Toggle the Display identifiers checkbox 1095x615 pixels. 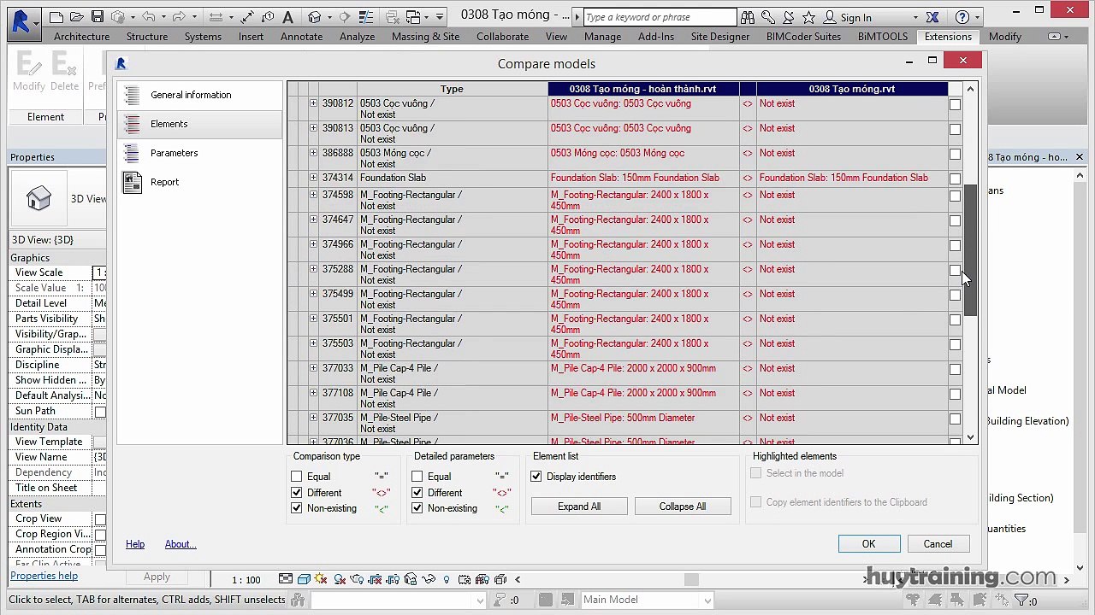click(x=536, y=477)
